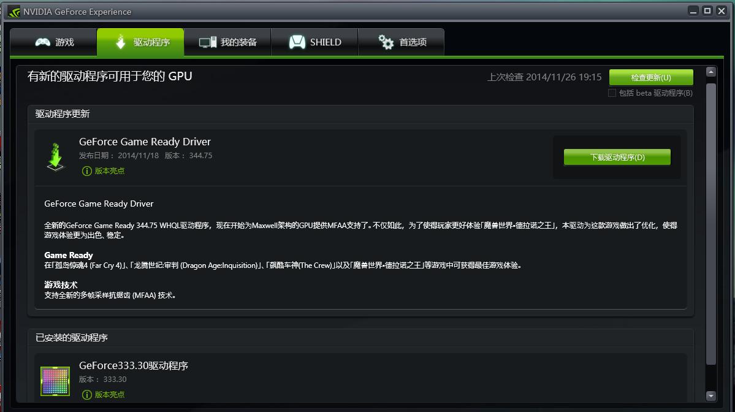Click the GeForce Game Ready Driver title

coord(145,142)
